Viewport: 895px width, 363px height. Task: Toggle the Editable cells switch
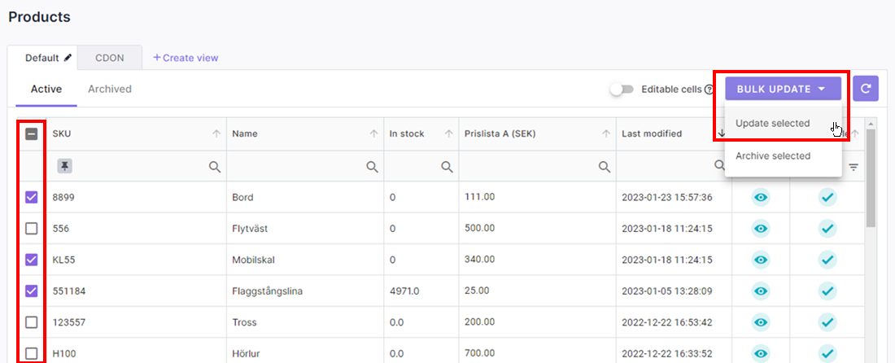tap(622, 90)
